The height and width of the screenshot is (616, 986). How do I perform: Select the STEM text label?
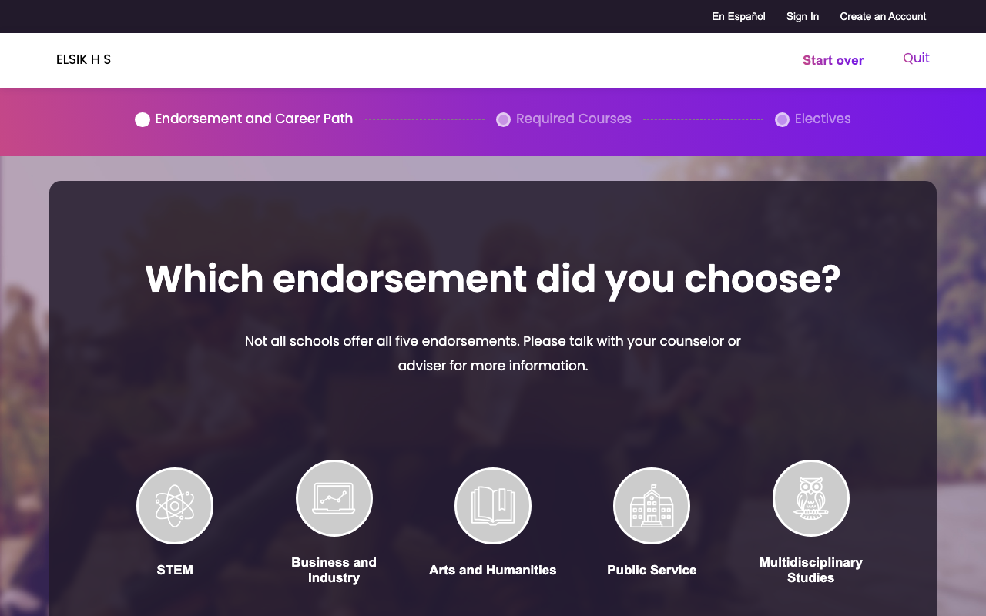[175, 570]
